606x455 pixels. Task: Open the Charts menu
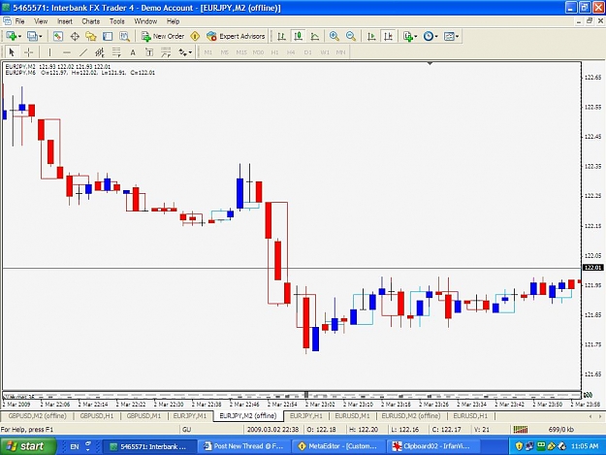[91, 21]
